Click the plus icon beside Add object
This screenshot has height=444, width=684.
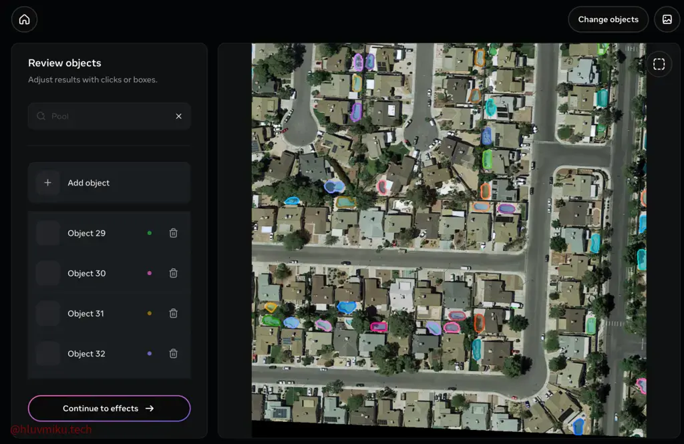[x=47, y=183]
